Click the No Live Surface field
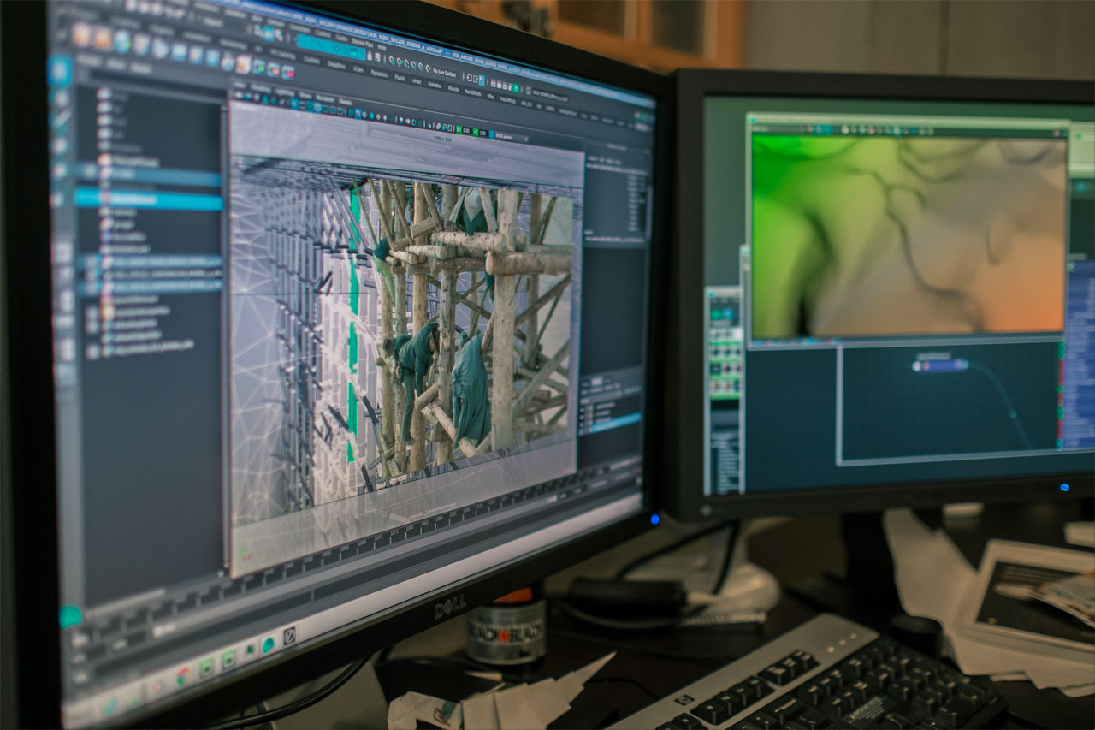The width and height of the screenshot is (1095, 730). tap(446, 73)
